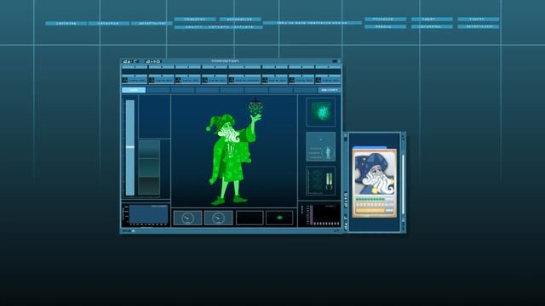Click the small status icon in main window footer
545x306 pixels.
click(133, 230)
